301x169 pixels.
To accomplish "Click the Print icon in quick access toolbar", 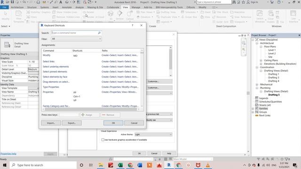I will pyautogui.click(x=38, y=2).
